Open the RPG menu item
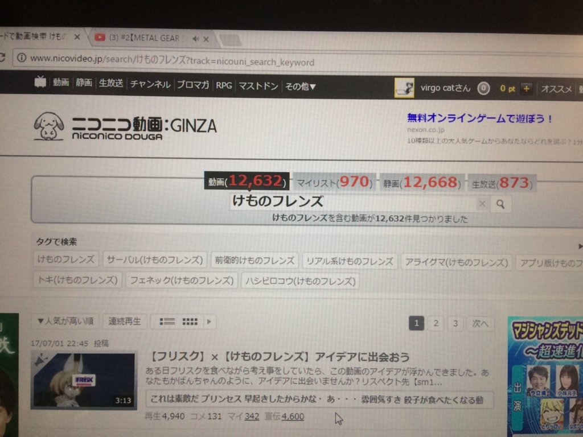The height and width of the screenshot is (437, 583). [224, 85]
